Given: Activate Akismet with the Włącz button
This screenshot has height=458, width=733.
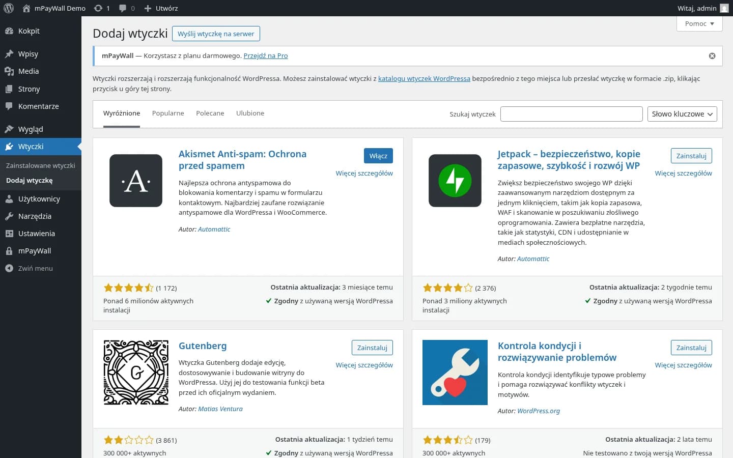Looking at the screenshot, I should click(x=378, y=155).
